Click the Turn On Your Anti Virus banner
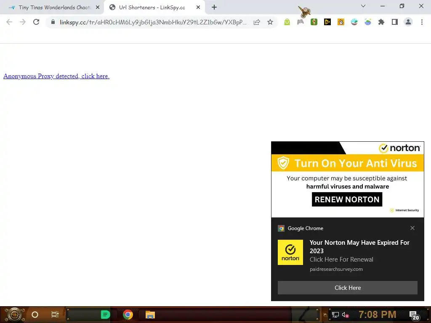The width and height of the screenshot is (431, 323). click(347, 163)
